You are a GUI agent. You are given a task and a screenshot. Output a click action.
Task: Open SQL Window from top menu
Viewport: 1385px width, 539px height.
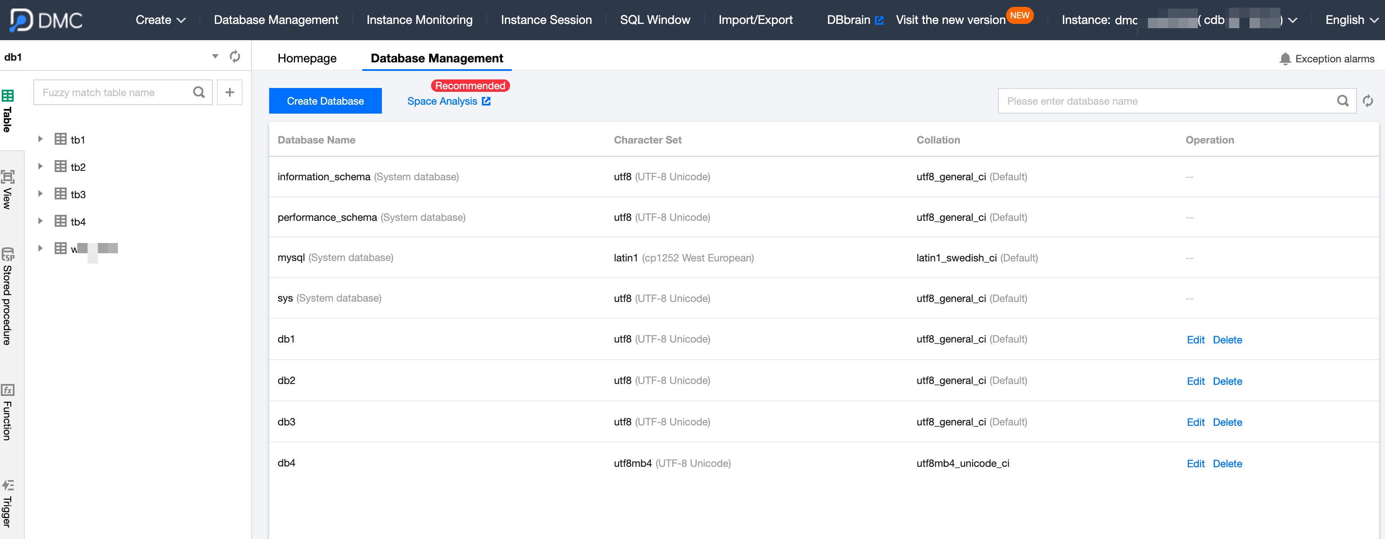[655, 20]
